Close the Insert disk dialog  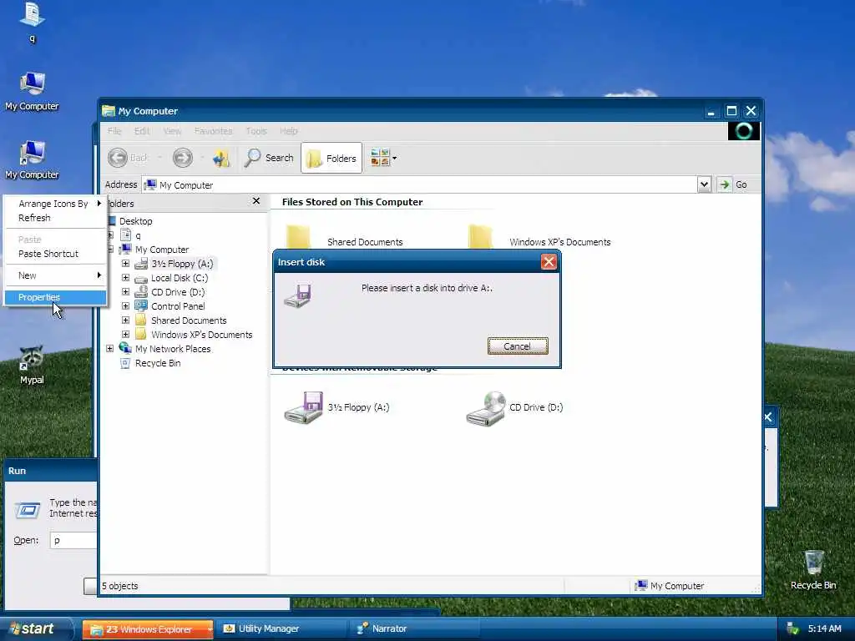tap(549, 262)
